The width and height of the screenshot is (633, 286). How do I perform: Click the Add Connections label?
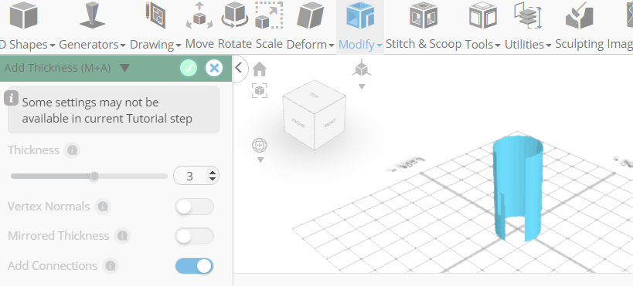point(53,266)
